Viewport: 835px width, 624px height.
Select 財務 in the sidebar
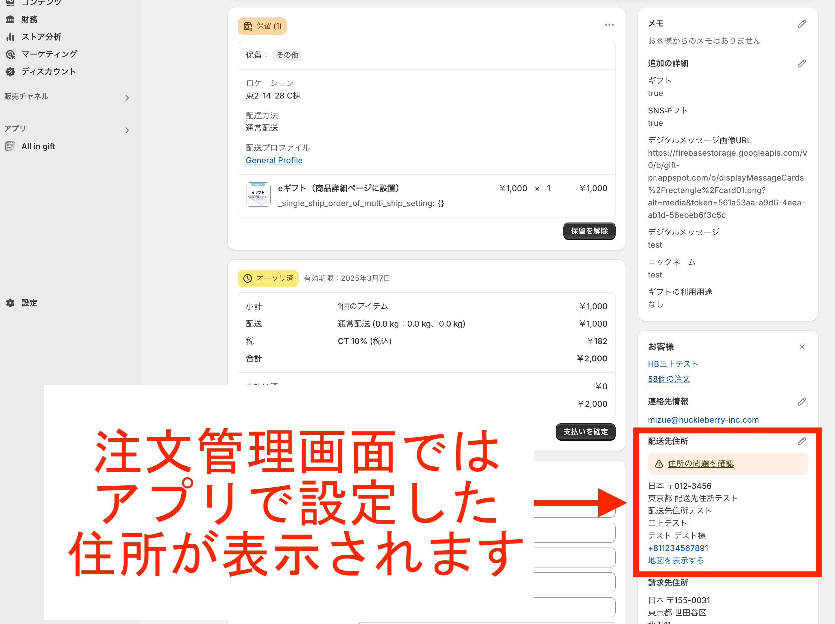(29, 20)
